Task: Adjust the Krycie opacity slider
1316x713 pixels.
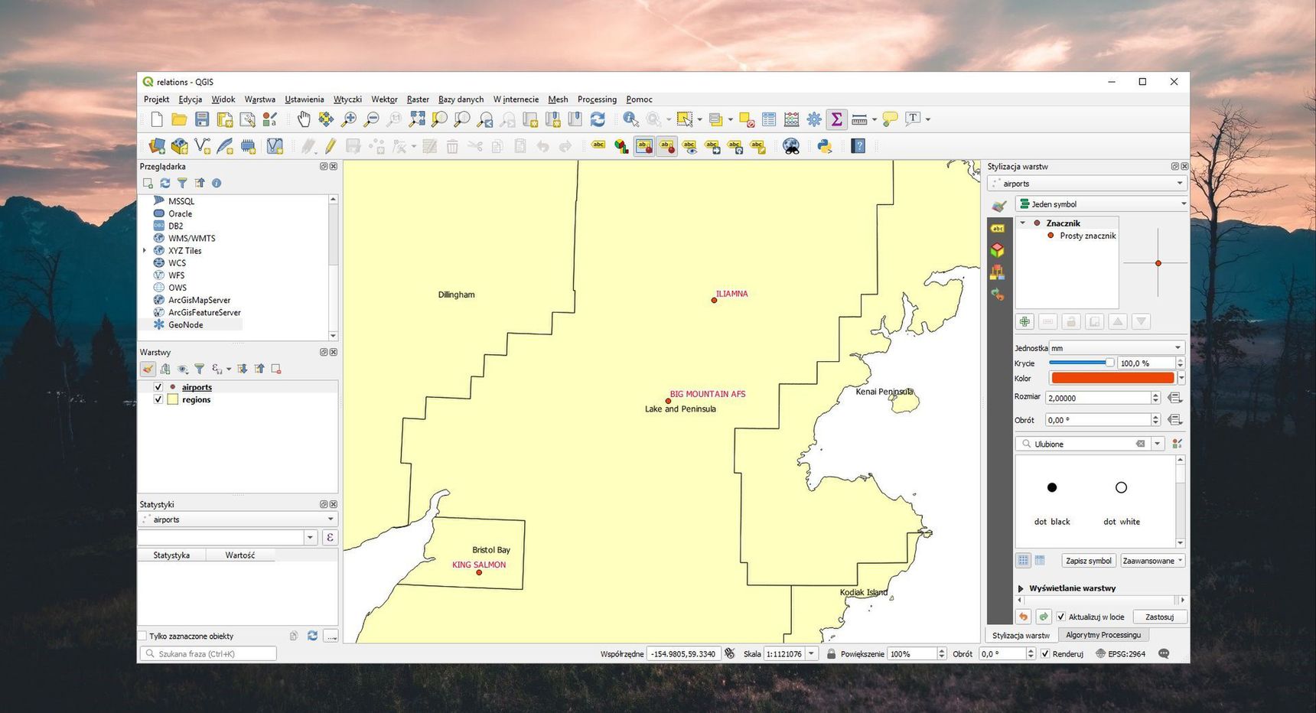Action: pos(1081,363)
